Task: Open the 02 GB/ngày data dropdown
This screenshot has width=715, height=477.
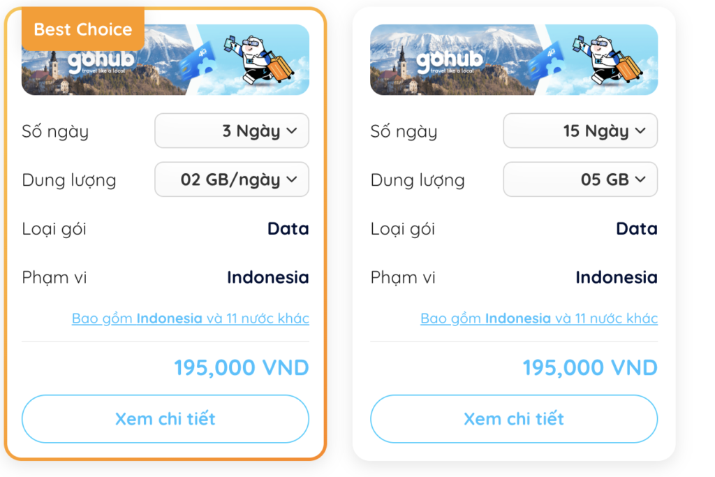Action: [x=231, y=179]
